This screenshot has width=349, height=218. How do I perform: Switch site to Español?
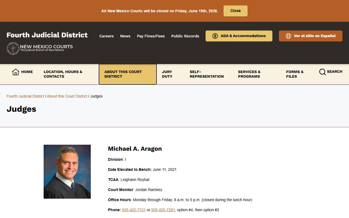tap(311, 36)
